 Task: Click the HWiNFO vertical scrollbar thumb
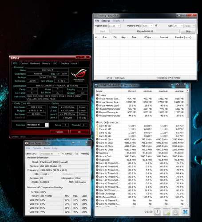click(187, 105)
